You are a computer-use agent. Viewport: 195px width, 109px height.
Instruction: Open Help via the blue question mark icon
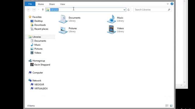(172, 4)
